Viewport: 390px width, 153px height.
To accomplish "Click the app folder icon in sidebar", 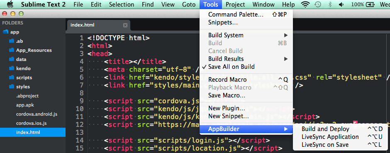I will pos(5,32).
